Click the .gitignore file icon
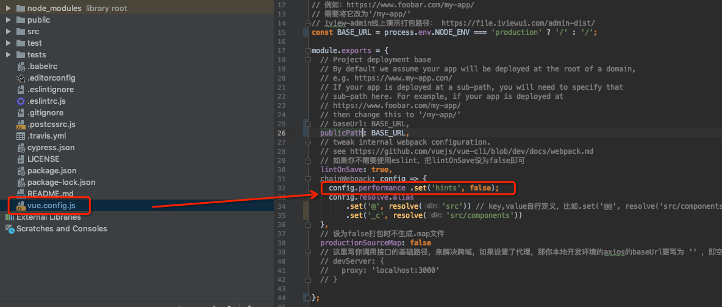 20,112
